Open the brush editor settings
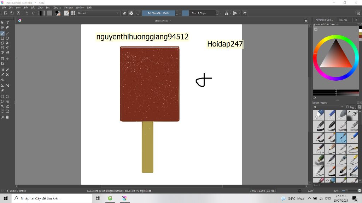362x203 pixels. tap(66, 13)
